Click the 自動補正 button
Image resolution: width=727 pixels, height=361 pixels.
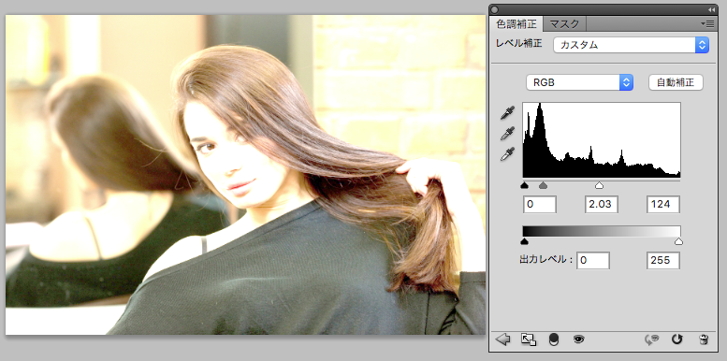[x=676, y=82]
